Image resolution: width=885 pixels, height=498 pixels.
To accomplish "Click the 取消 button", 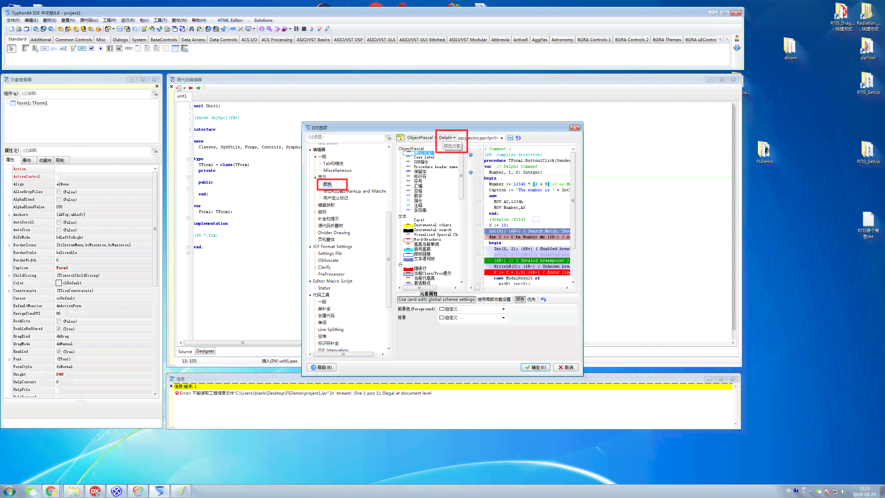I will (x=566, y=367).
